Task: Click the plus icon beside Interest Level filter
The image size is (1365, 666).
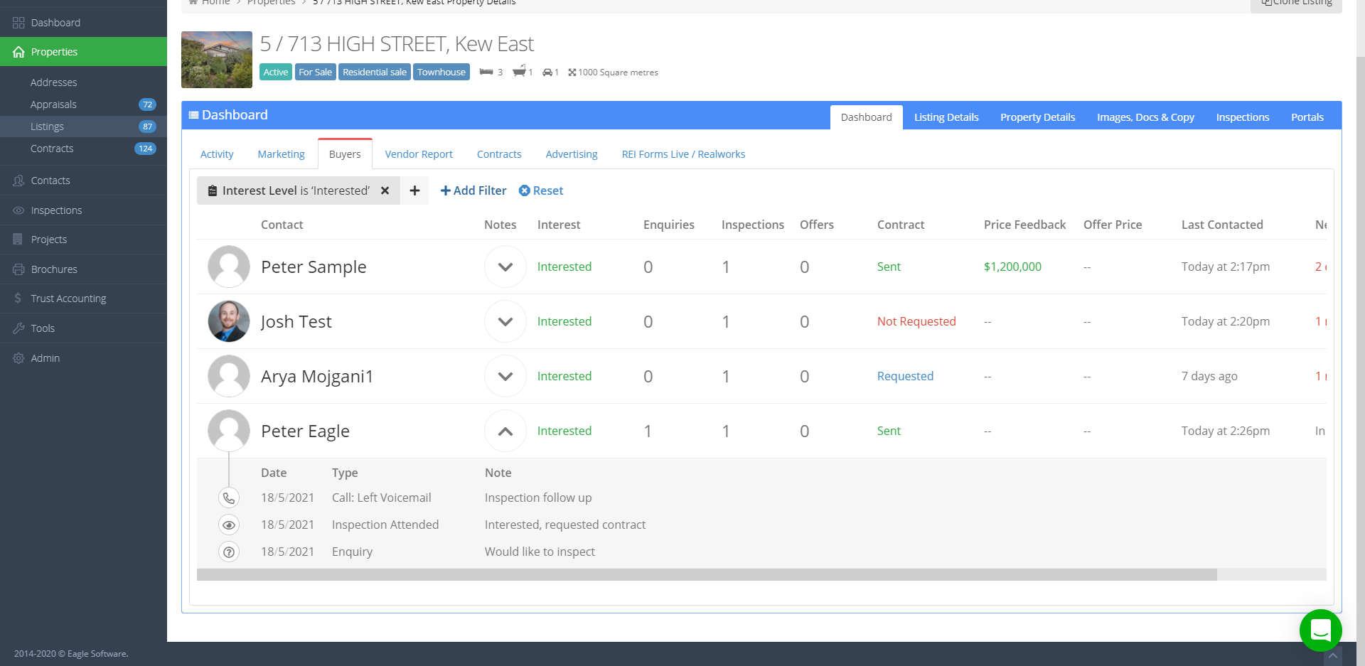Action: click(414, 190)
